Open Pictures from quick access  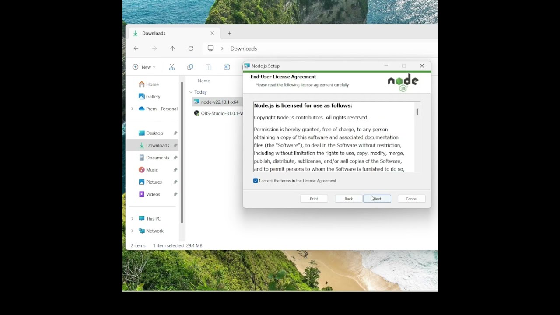(154, 182)
